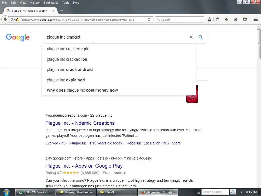The height and width of the screenshot is (196, 261).
Task: Click the Firefox back arrow button
Action: 5,19
